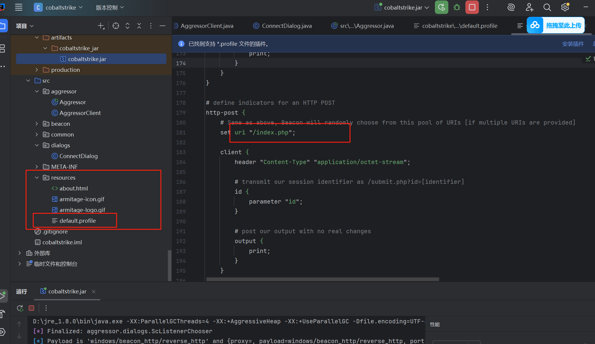Open the AI assistant swirl icon
The image size is (595, 344).
[x=511, y=7]
